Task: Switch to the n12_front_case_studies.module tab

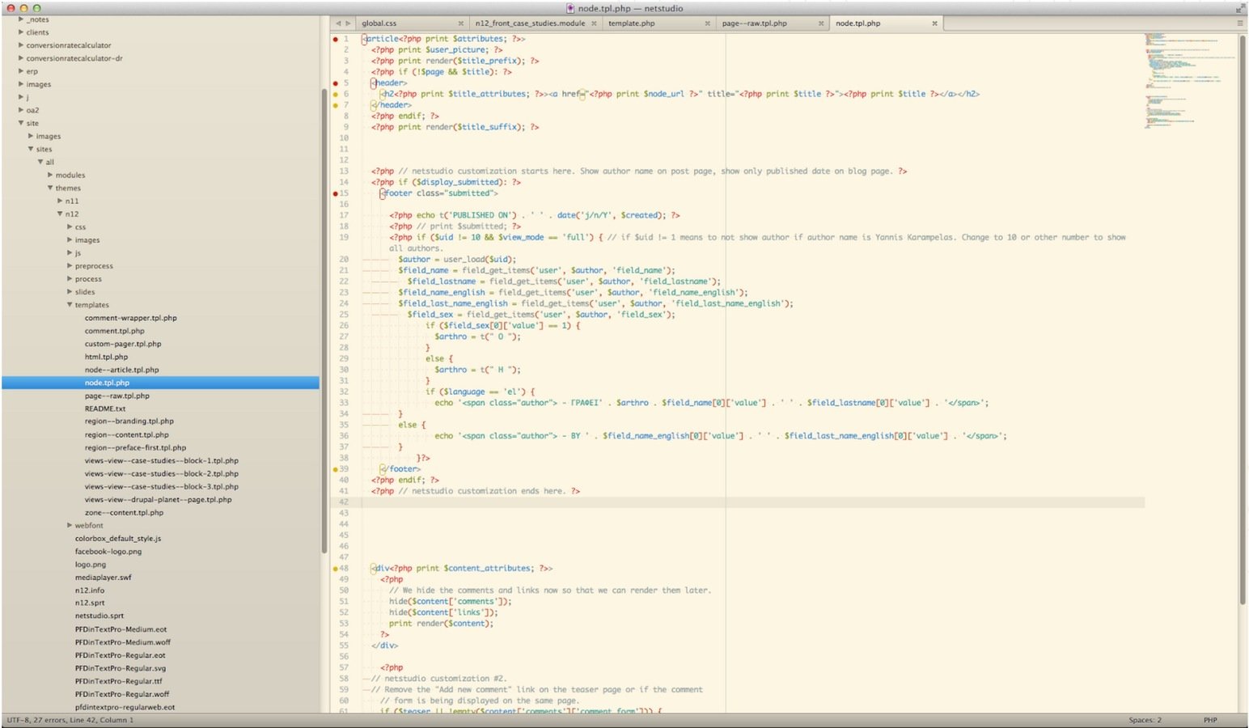Action: pyautogui.click(x=530, y=23)
